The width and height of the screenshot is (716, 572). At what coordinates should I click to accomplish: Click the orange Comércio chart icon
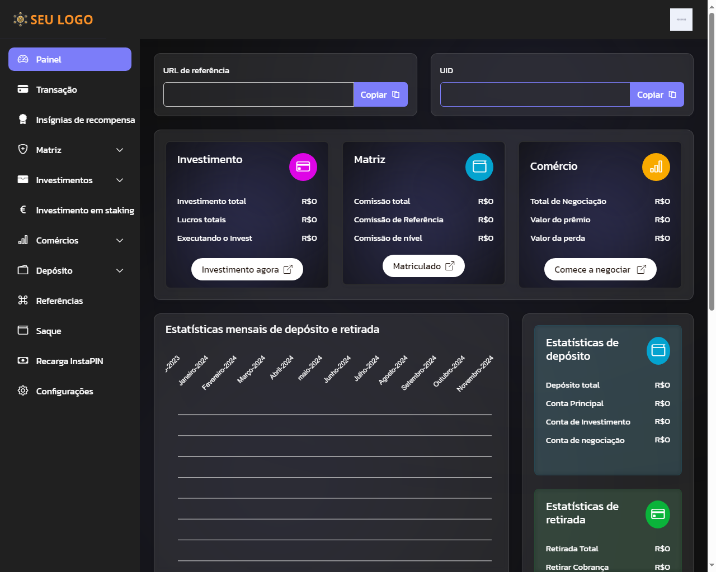pyautogui.click(x=656, y=167)
